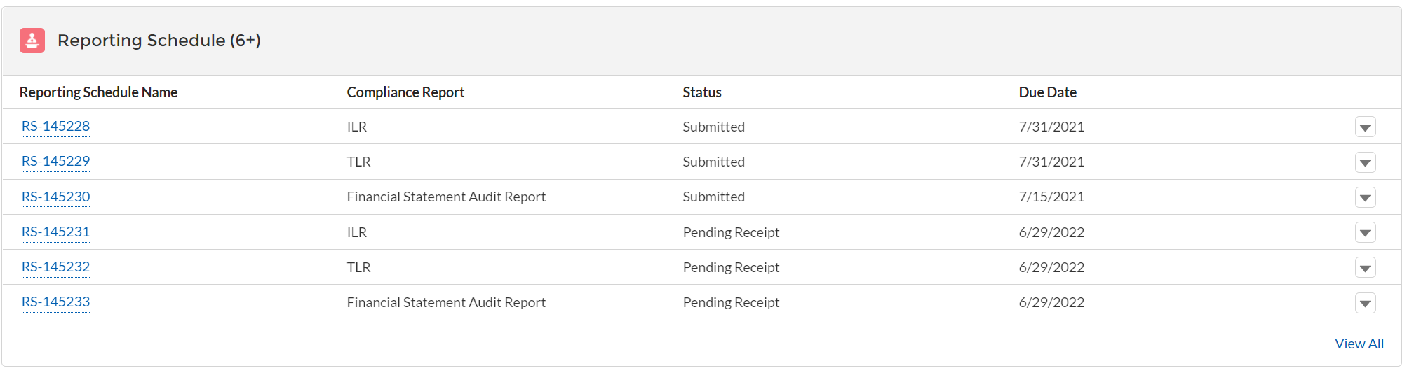This screenshot has width=1414, height=368.
Task: Click the Status column header
Action: click(x=701, y=92)
